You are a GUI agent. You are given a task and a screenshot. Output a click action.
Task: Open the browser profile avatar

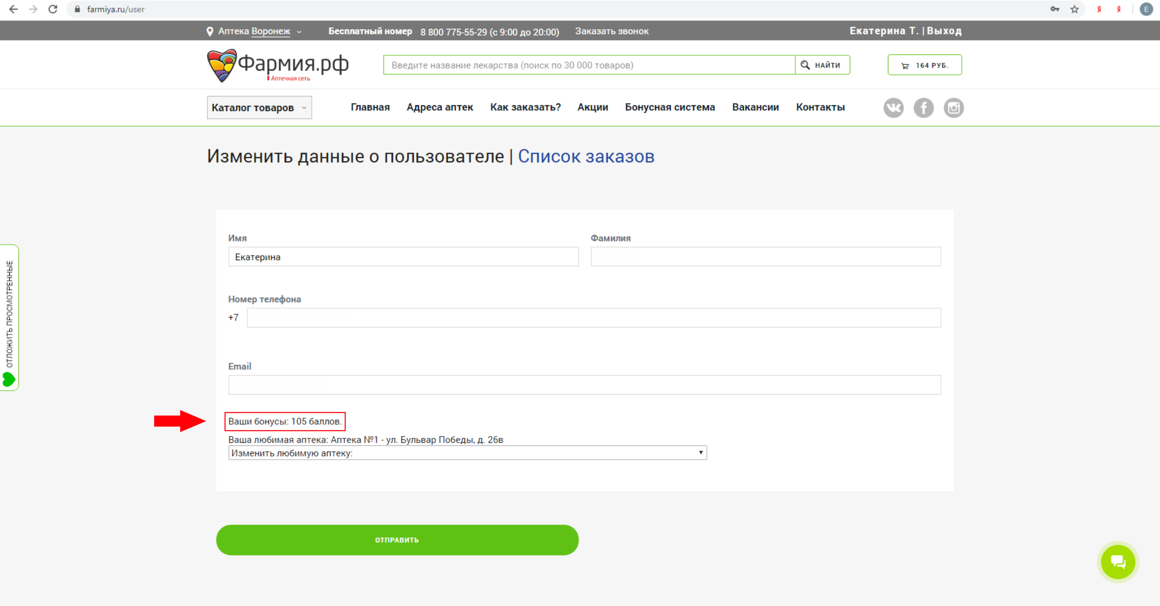[1145, 9]
